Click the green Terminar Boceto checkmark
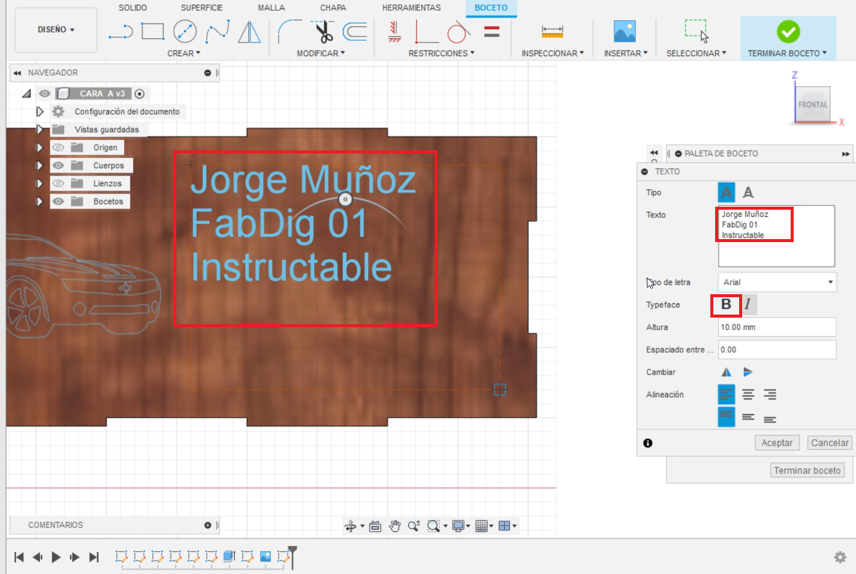Viewport: 856px width, 574px height. pyautogui.click(x=788, y=32)
